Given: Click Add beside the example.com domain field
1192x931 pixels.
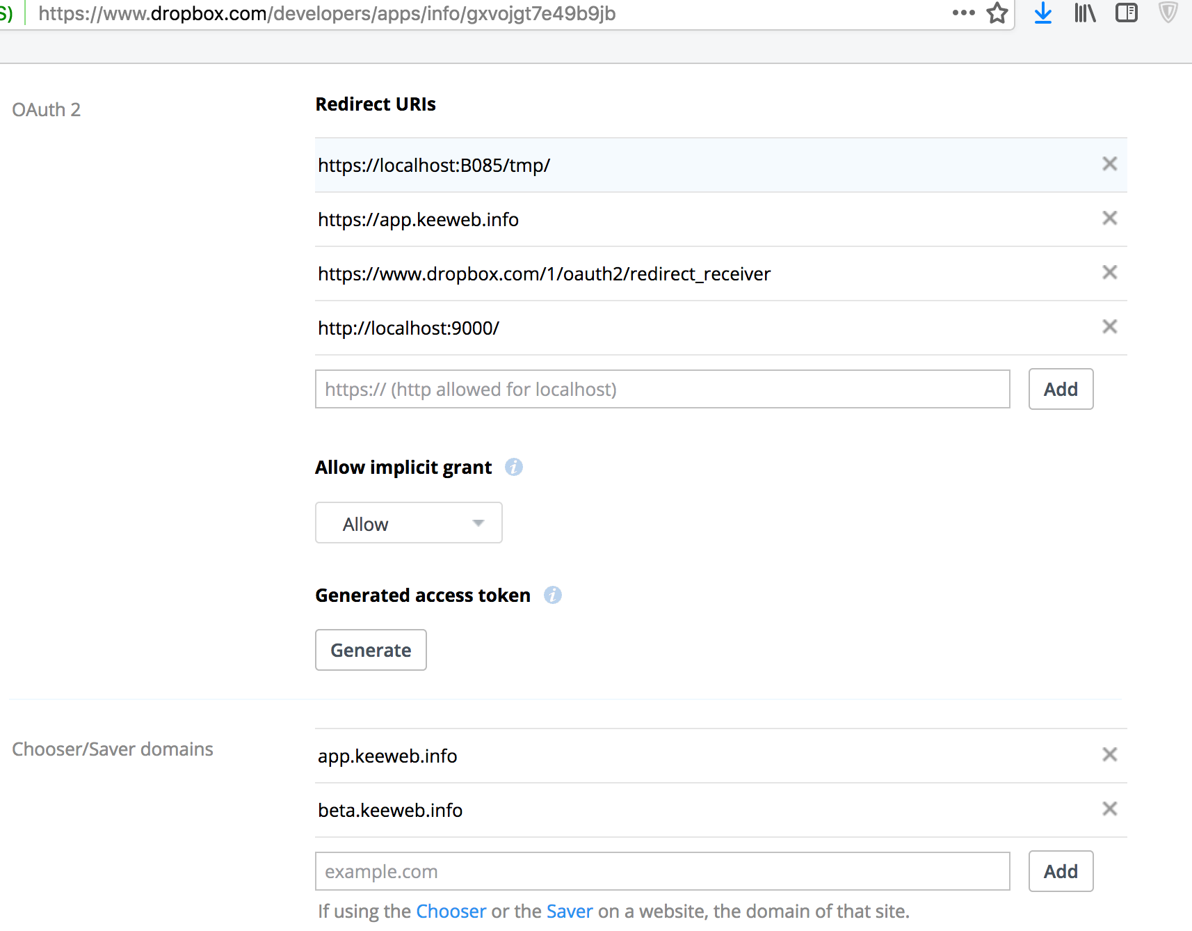Looking at the screenshot, I should click(1061, 871).
